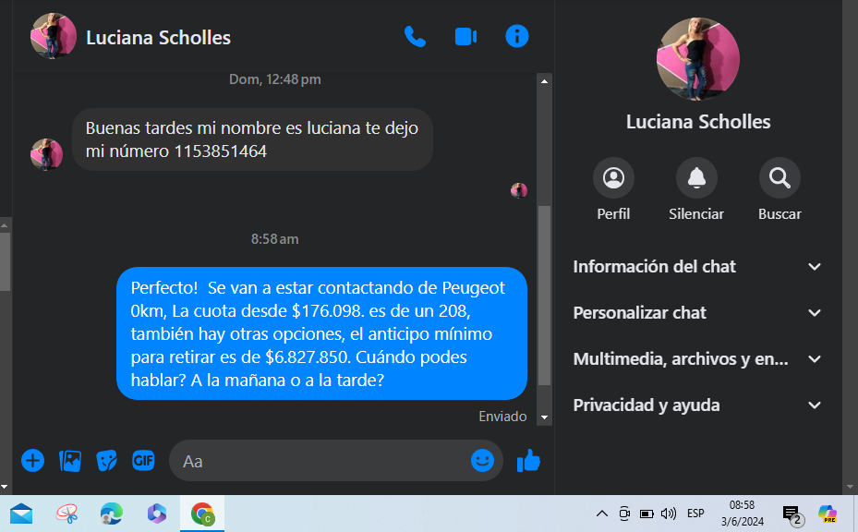Click the blue conversation information icon

point(517,37)
